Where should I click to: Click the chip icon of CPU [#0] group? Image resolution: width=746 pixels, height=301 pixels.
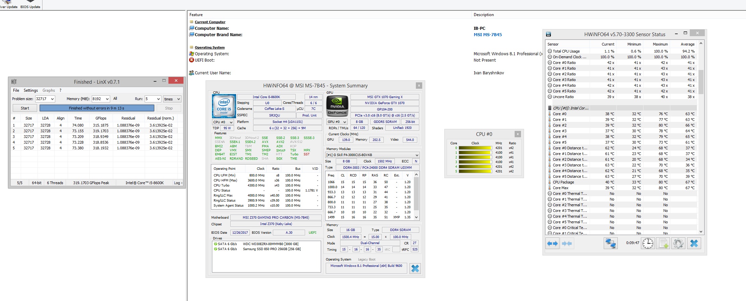coord(549,108)
